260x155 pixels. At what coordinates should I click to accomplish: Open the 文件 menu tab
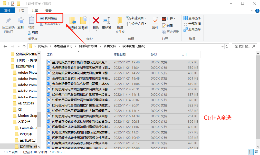[x=7, y=11]
